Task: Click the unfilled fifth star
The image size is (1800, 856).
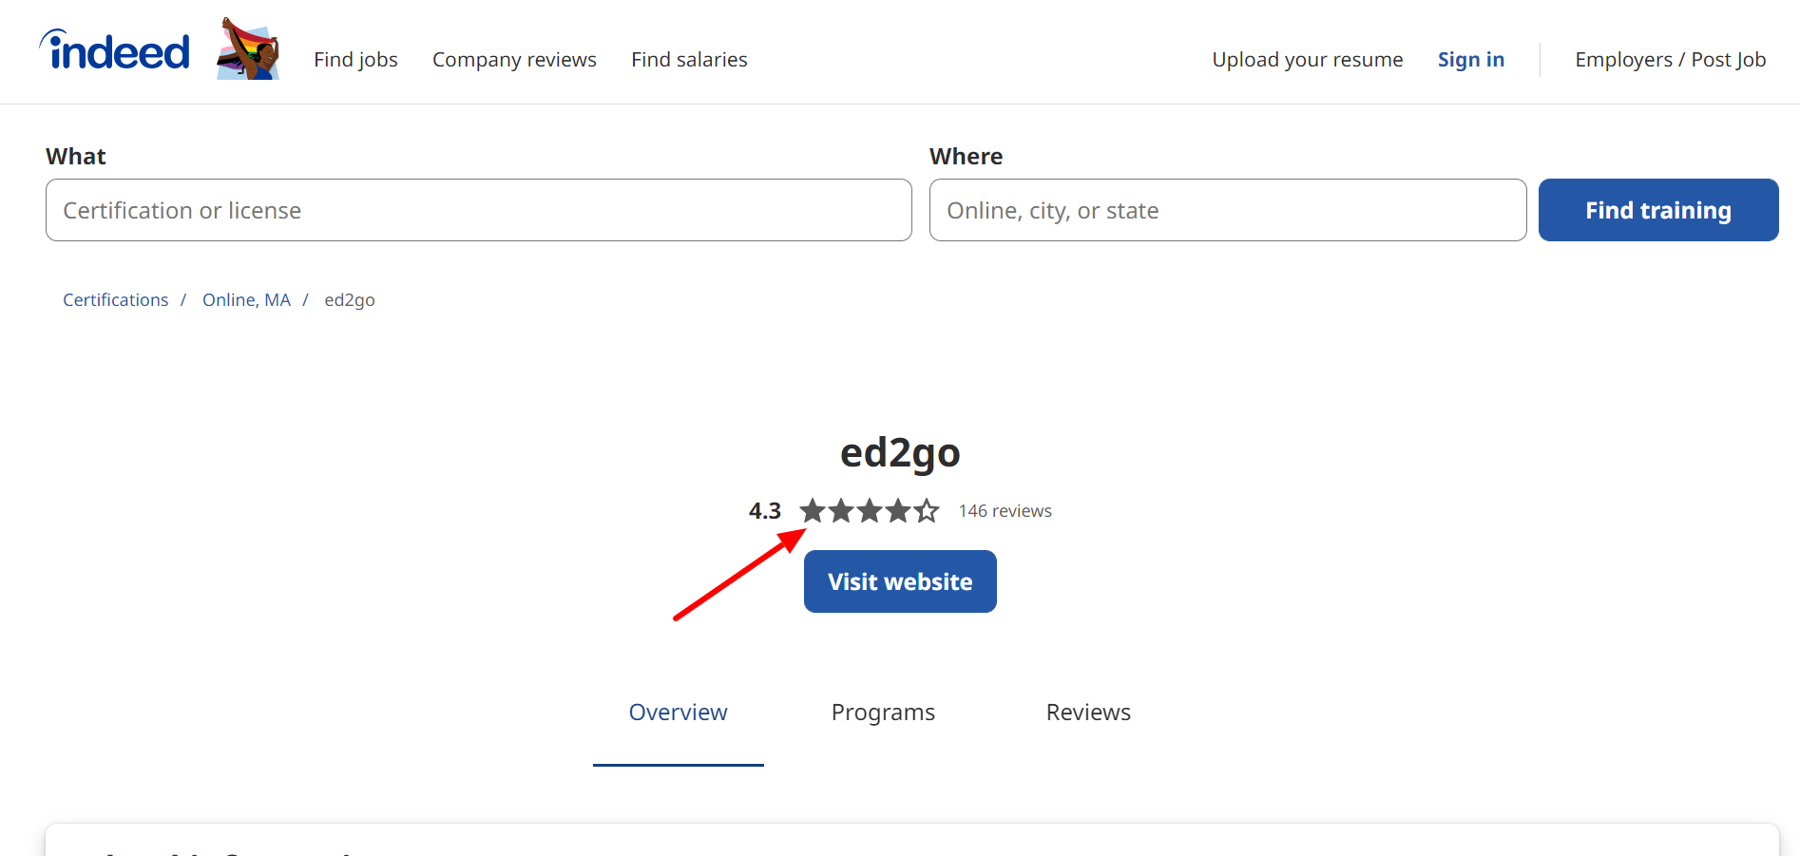Action: (x=927, y=510)
